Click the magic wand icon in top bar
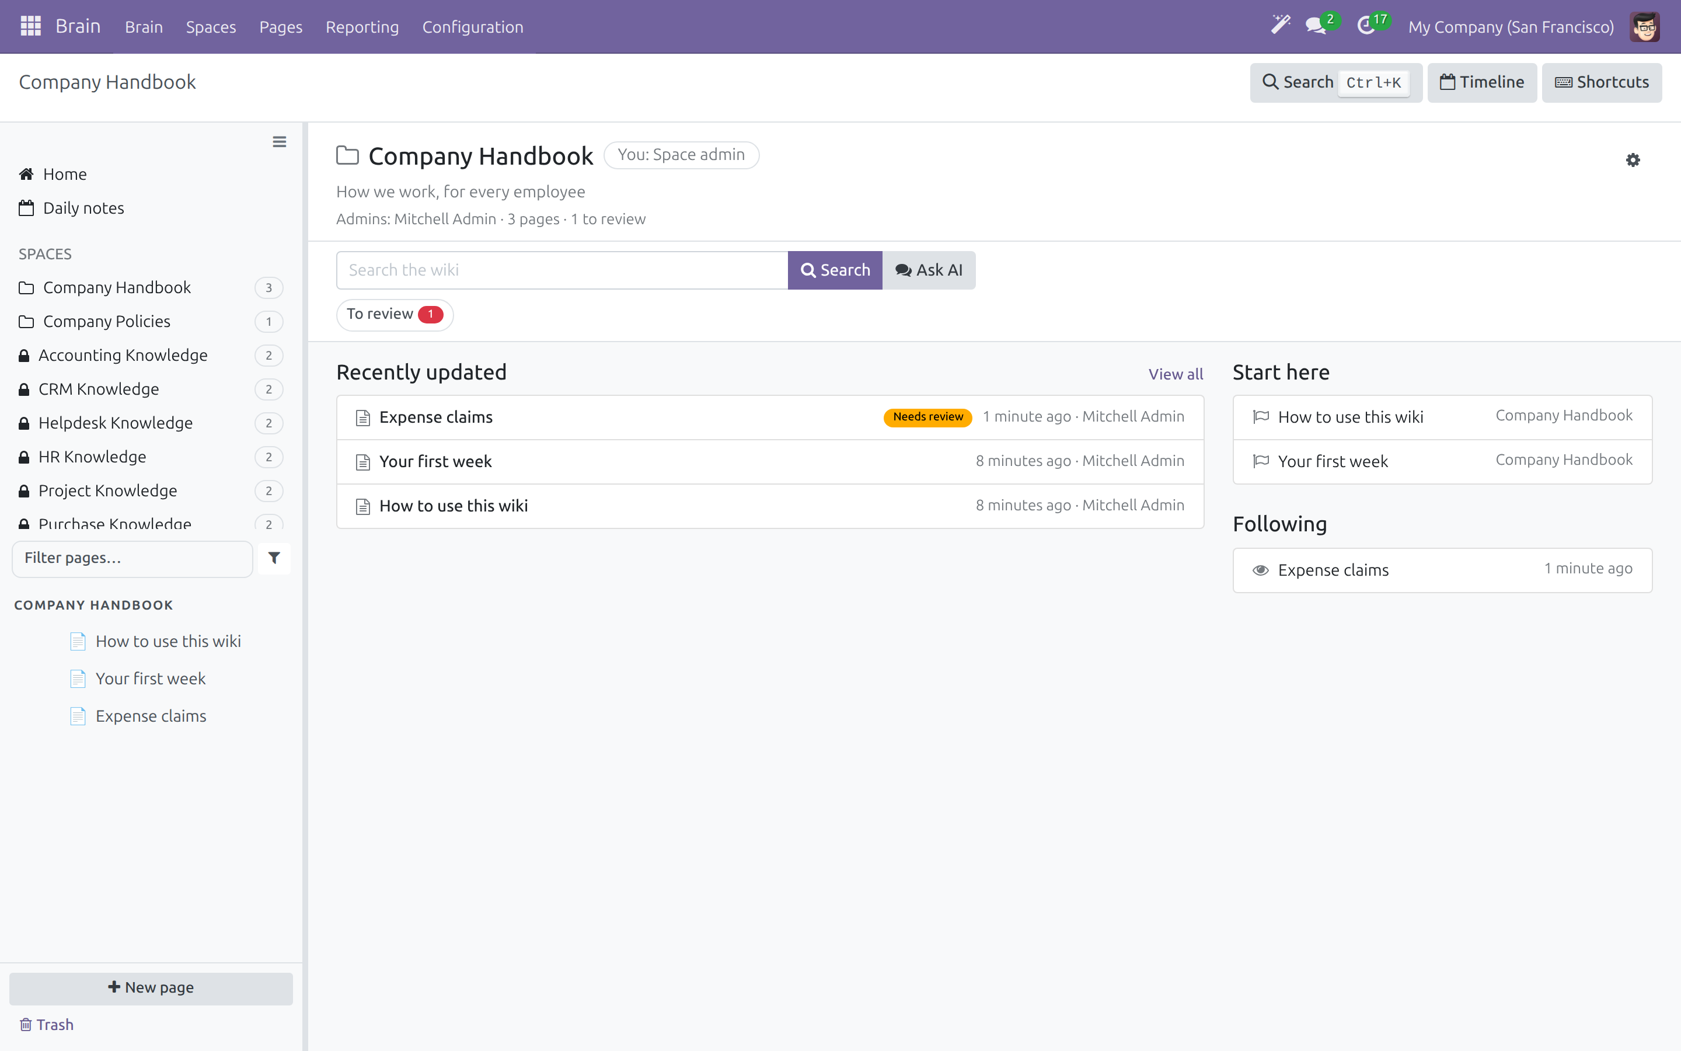Image resolution: width=1681 pixels, height=1051 pixels. point(1279,25)
